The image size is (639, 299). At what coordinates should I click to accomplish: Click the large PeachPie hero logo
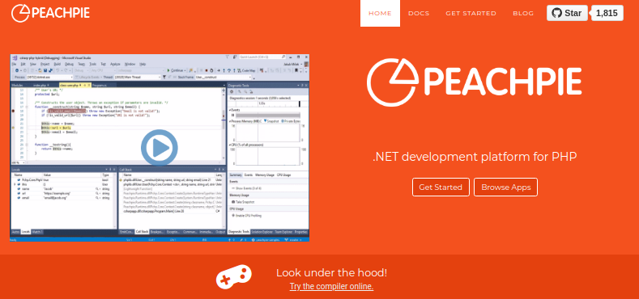474,82
